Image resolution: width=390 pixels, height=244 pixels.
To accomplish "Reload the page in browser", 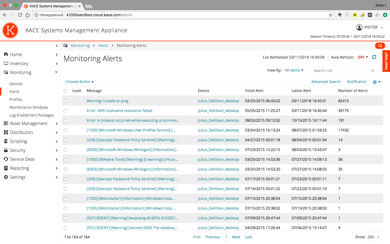I will 20,15.
